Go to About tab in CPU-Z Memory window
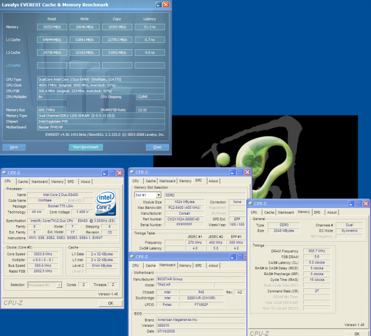371x336 pixels. coord(332,212)
